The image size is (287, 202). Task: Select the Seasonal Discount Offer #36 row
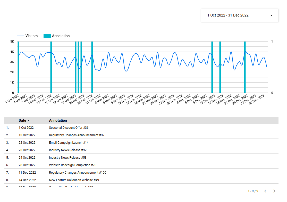click(x=69, y=128)
